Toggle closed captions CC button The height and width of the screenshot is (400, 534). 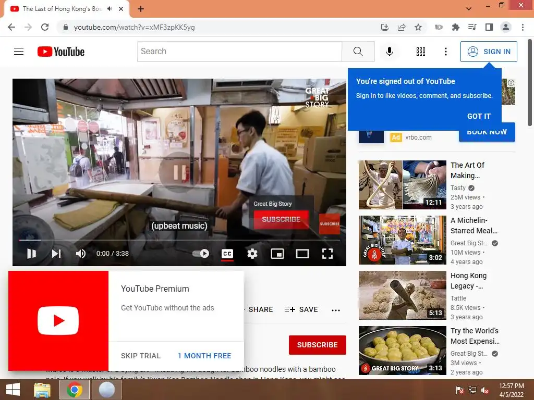click(227, 254)
